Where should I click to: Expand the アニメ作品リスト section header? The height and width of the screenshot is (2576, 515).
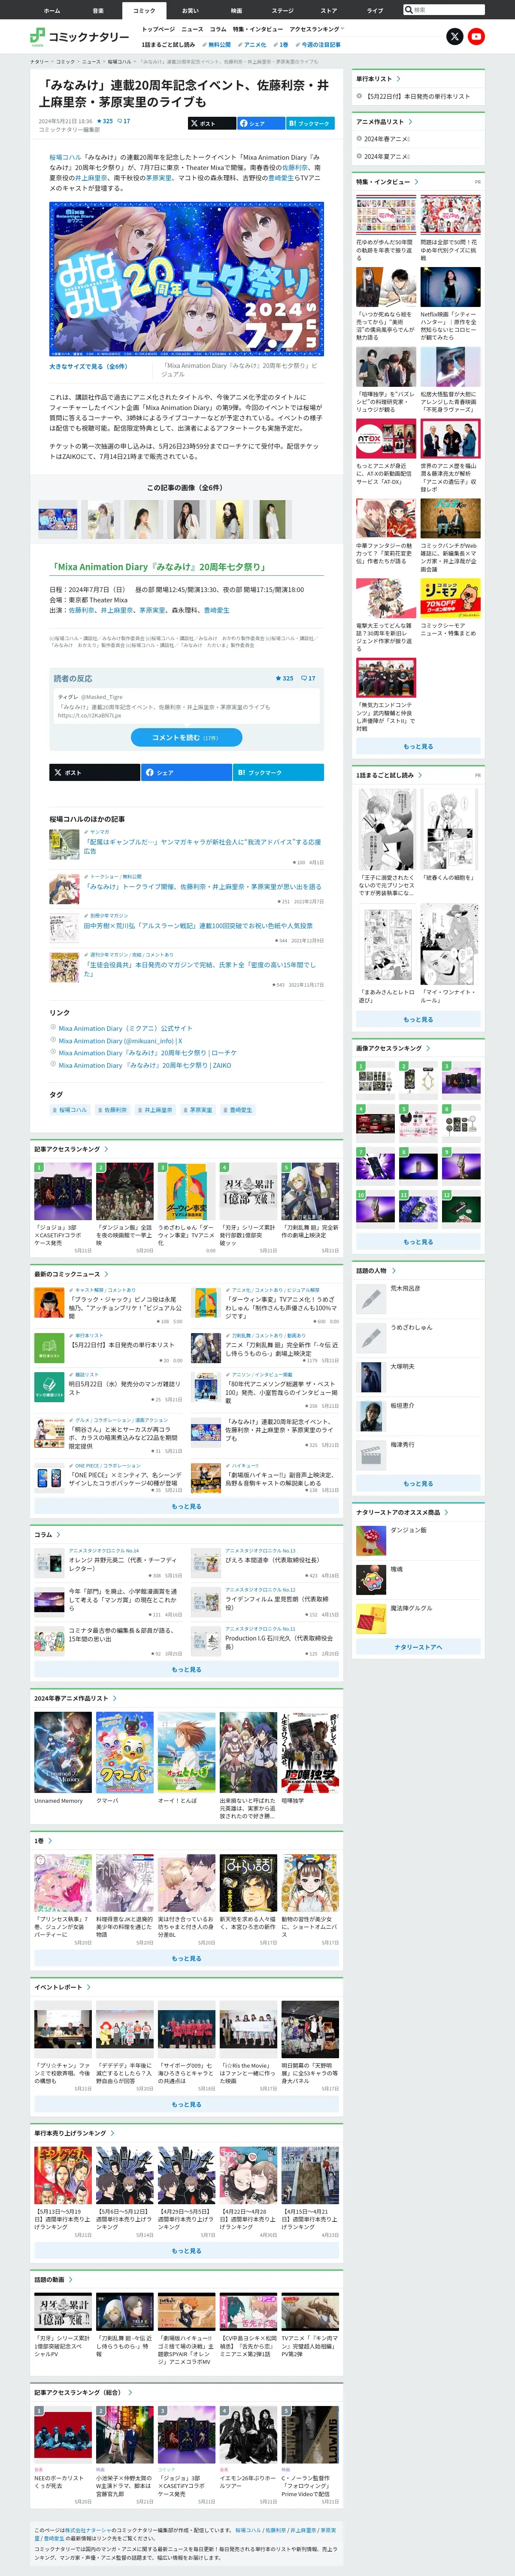point(384,121)
